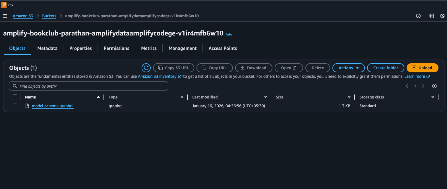Screen dimensions: 447x189
Task: Expand the Actions dropdown menu
Action: click(348, 68)
